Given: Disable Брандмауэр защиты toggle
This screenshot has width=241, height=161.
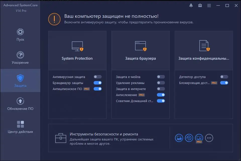Looking at the screenshot, I should tap(97, 83).
